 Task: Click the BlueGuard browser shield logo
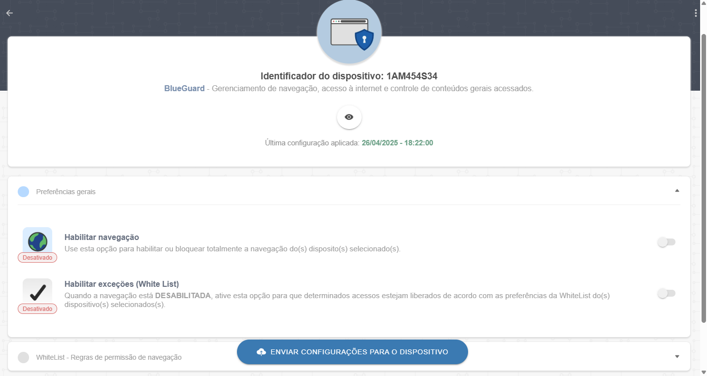coord(349,33)
